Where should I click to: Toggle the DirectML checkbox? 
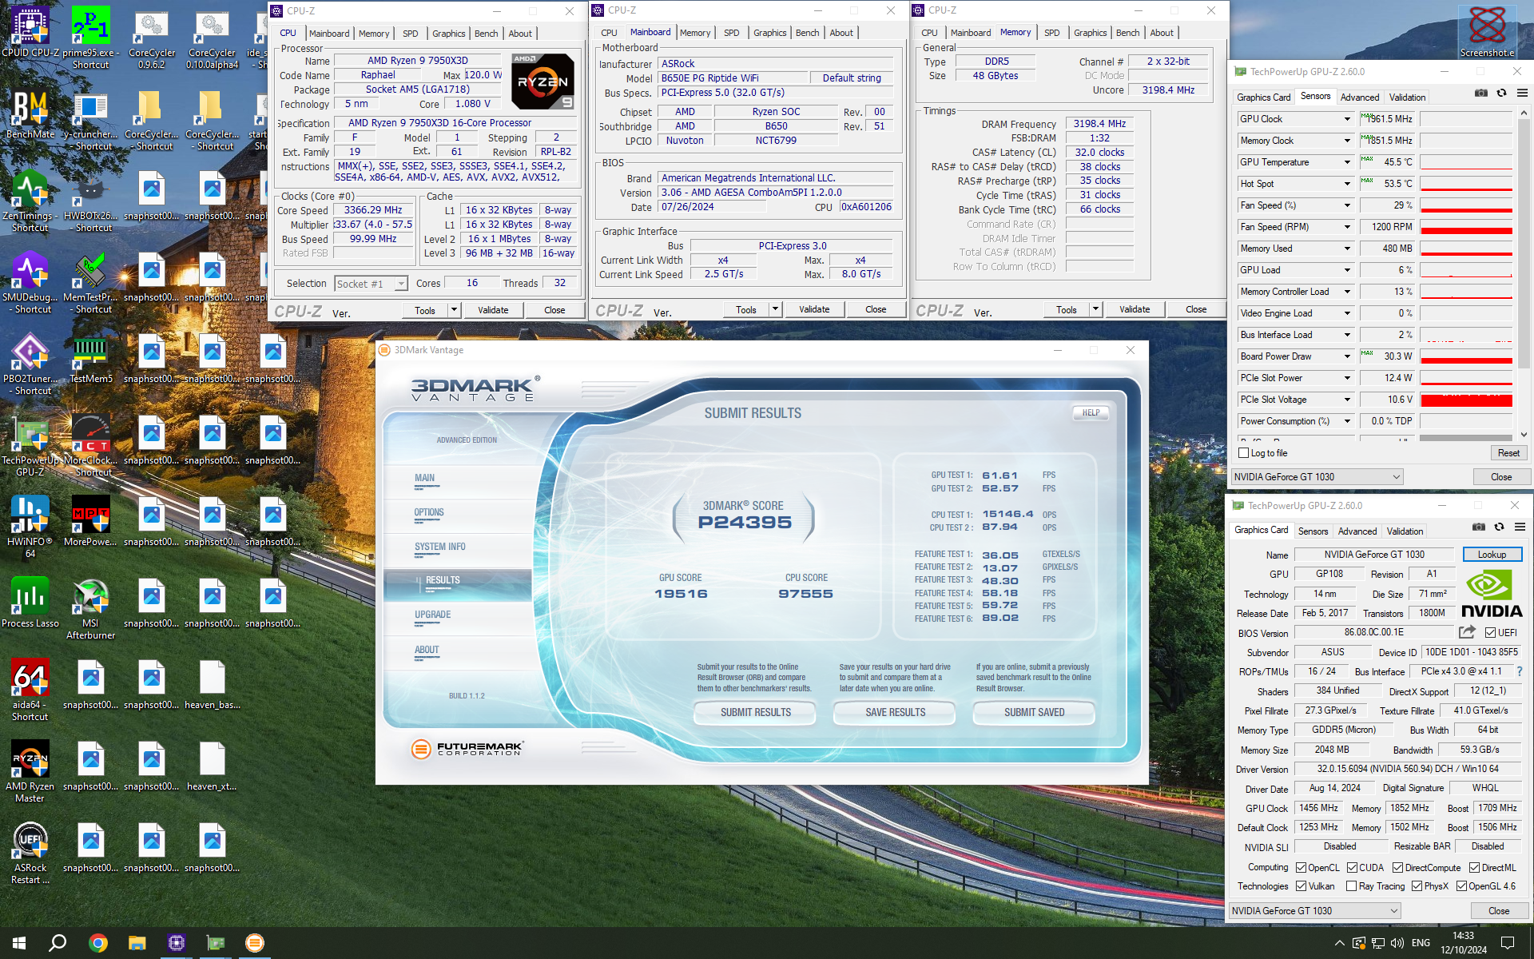[x=1474, y=867]
